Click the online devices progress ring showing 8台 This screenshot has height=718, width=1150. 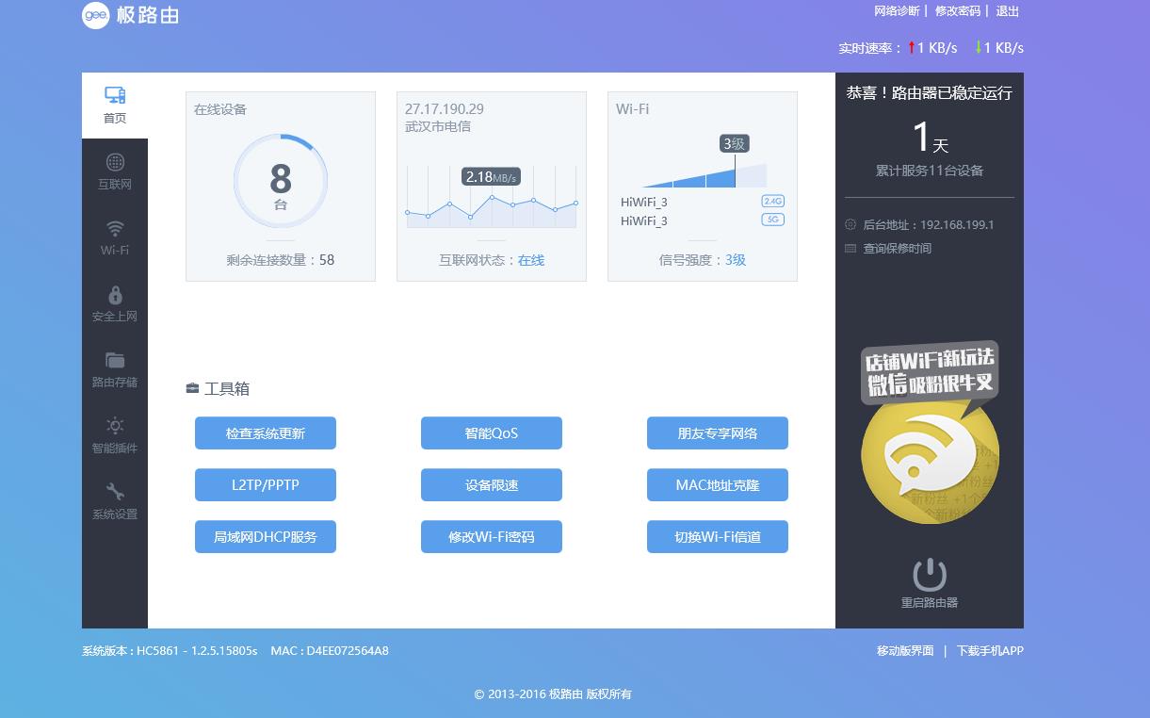tap(280, 180)
